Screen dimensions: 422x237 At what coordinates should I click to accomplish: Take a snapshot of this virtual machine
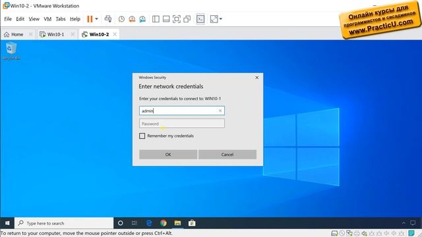tap(121, 19)
